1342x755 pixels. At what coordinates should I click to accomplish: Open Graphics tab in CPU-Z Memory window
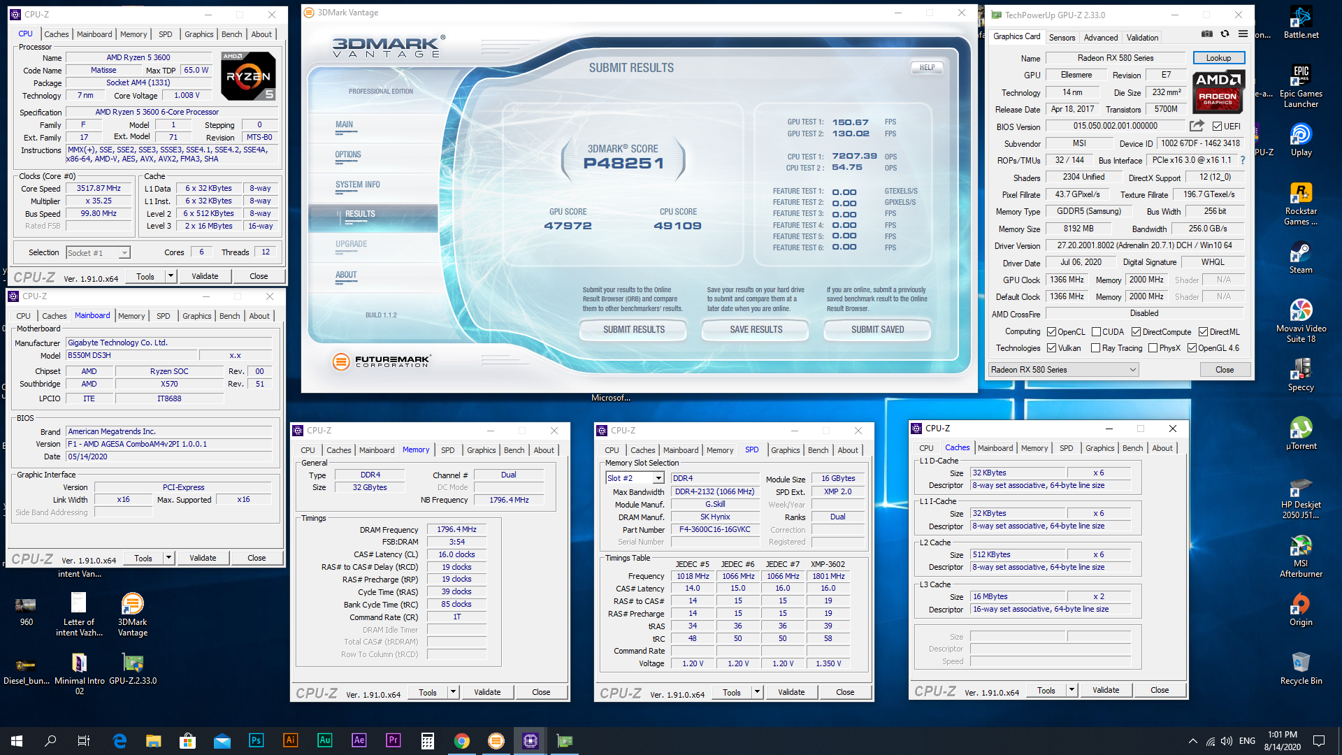point(482,450)
